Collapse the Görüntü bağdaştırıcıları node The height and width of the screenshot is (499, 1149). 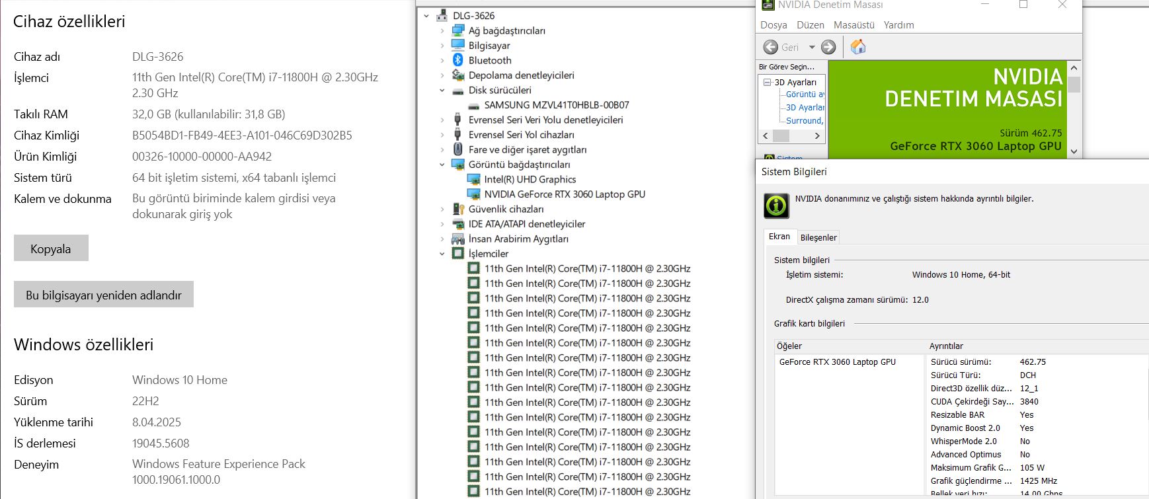click(x=442, y=165)
